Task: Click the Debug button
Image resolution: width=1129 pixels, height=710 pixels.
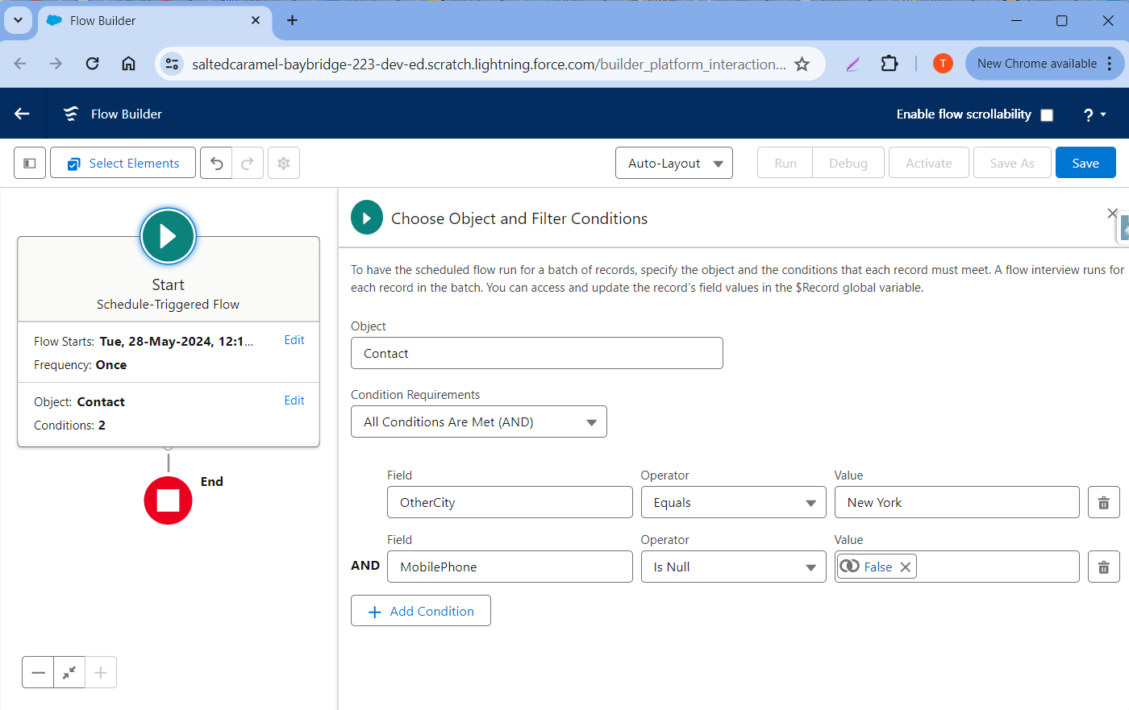Action: 848,163
